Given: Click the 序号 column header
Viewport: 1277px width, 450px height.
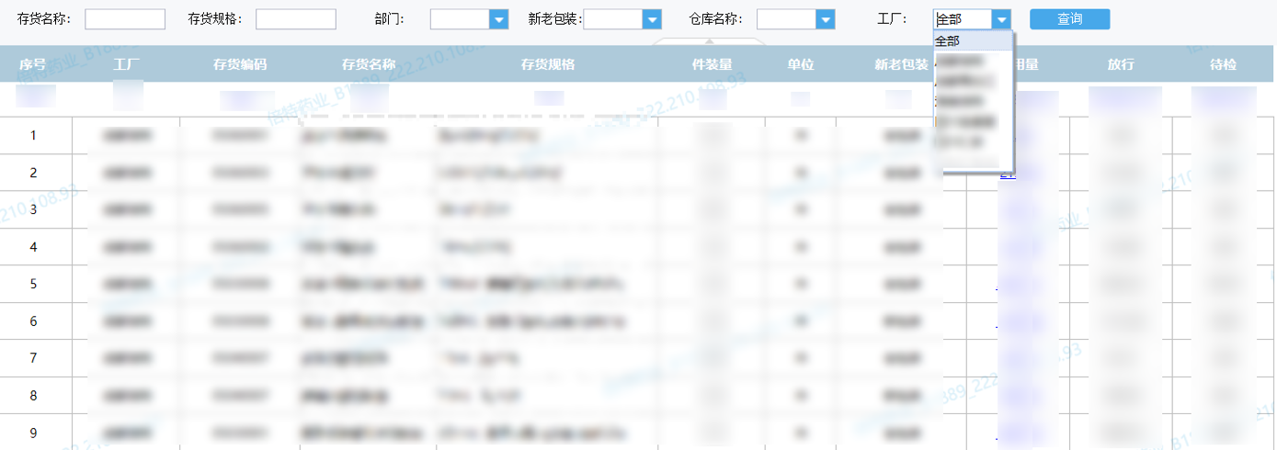Looking at the screenshot, I should (x=33, y=65).
